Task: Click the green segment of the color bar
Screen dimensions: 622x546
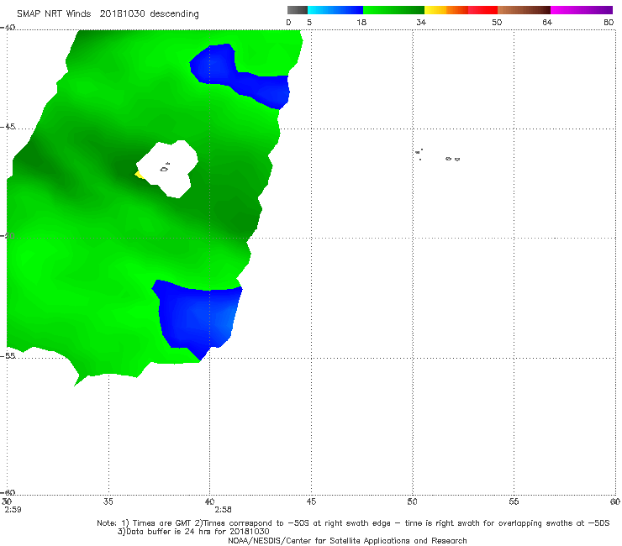Action: pyautogui.click(x=393, y=10)
